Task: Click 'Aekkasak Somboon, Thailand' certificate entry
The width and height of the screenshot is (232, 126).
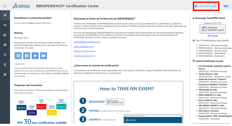Action: (x=212, y=79)
